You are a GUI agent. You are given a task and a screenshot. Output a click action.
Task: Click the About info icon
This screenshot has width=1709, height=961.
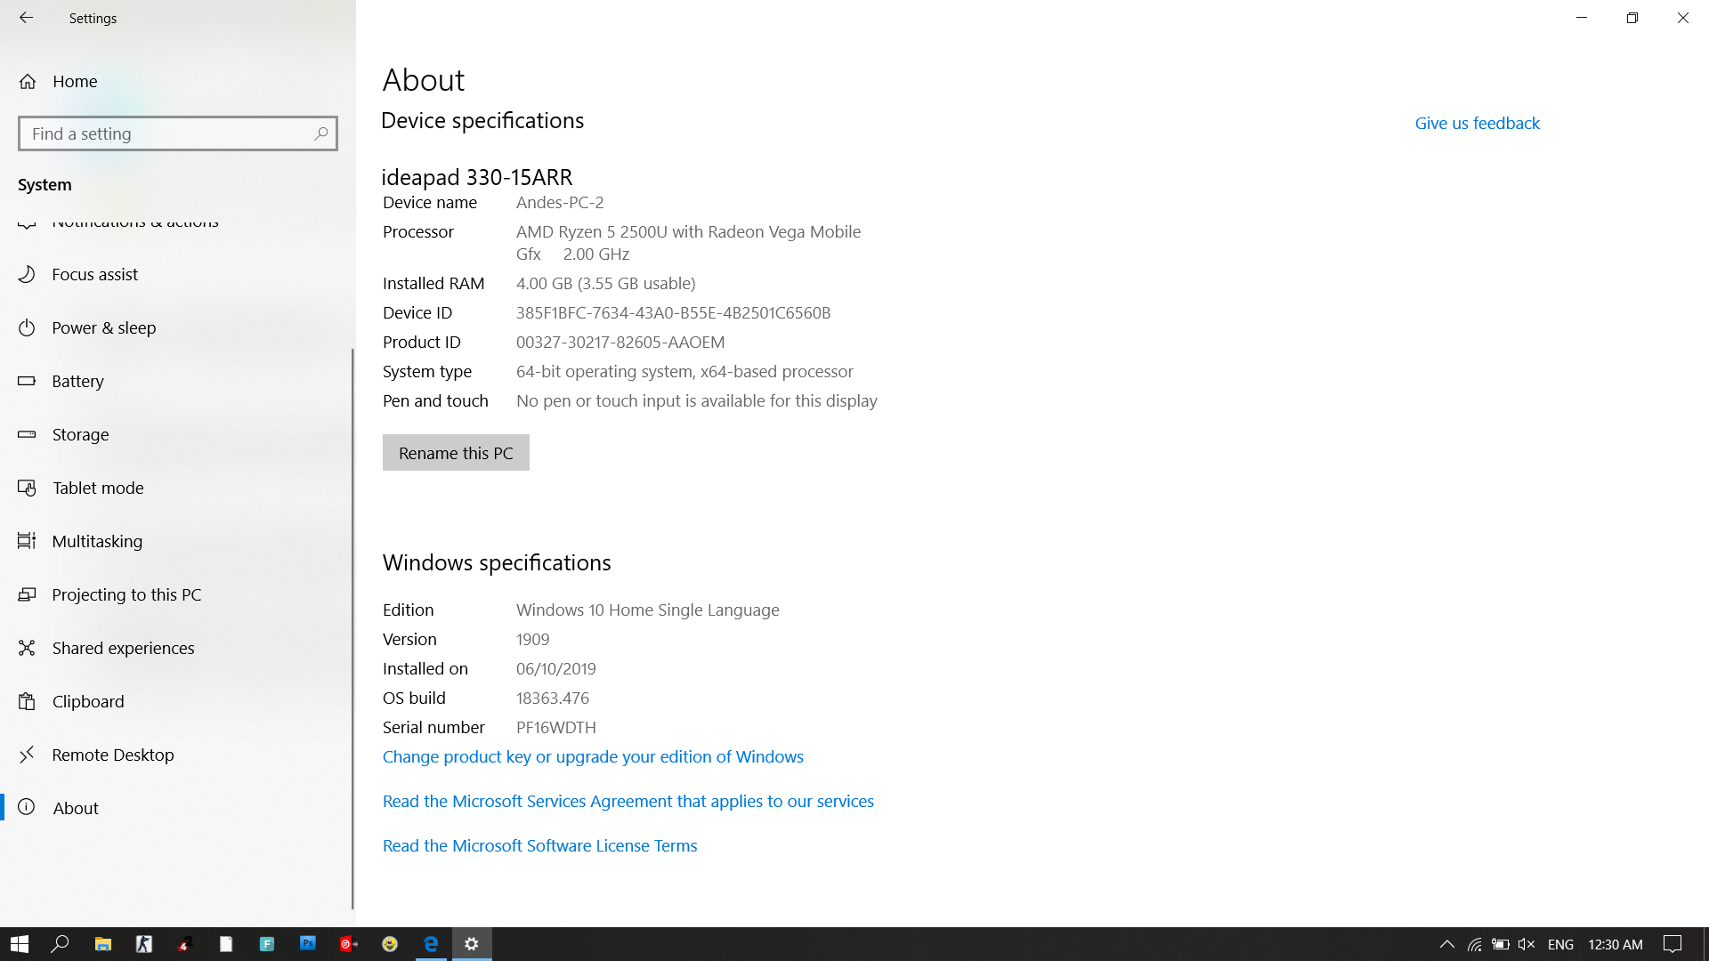pyautogui.click(x=27, y=807)
